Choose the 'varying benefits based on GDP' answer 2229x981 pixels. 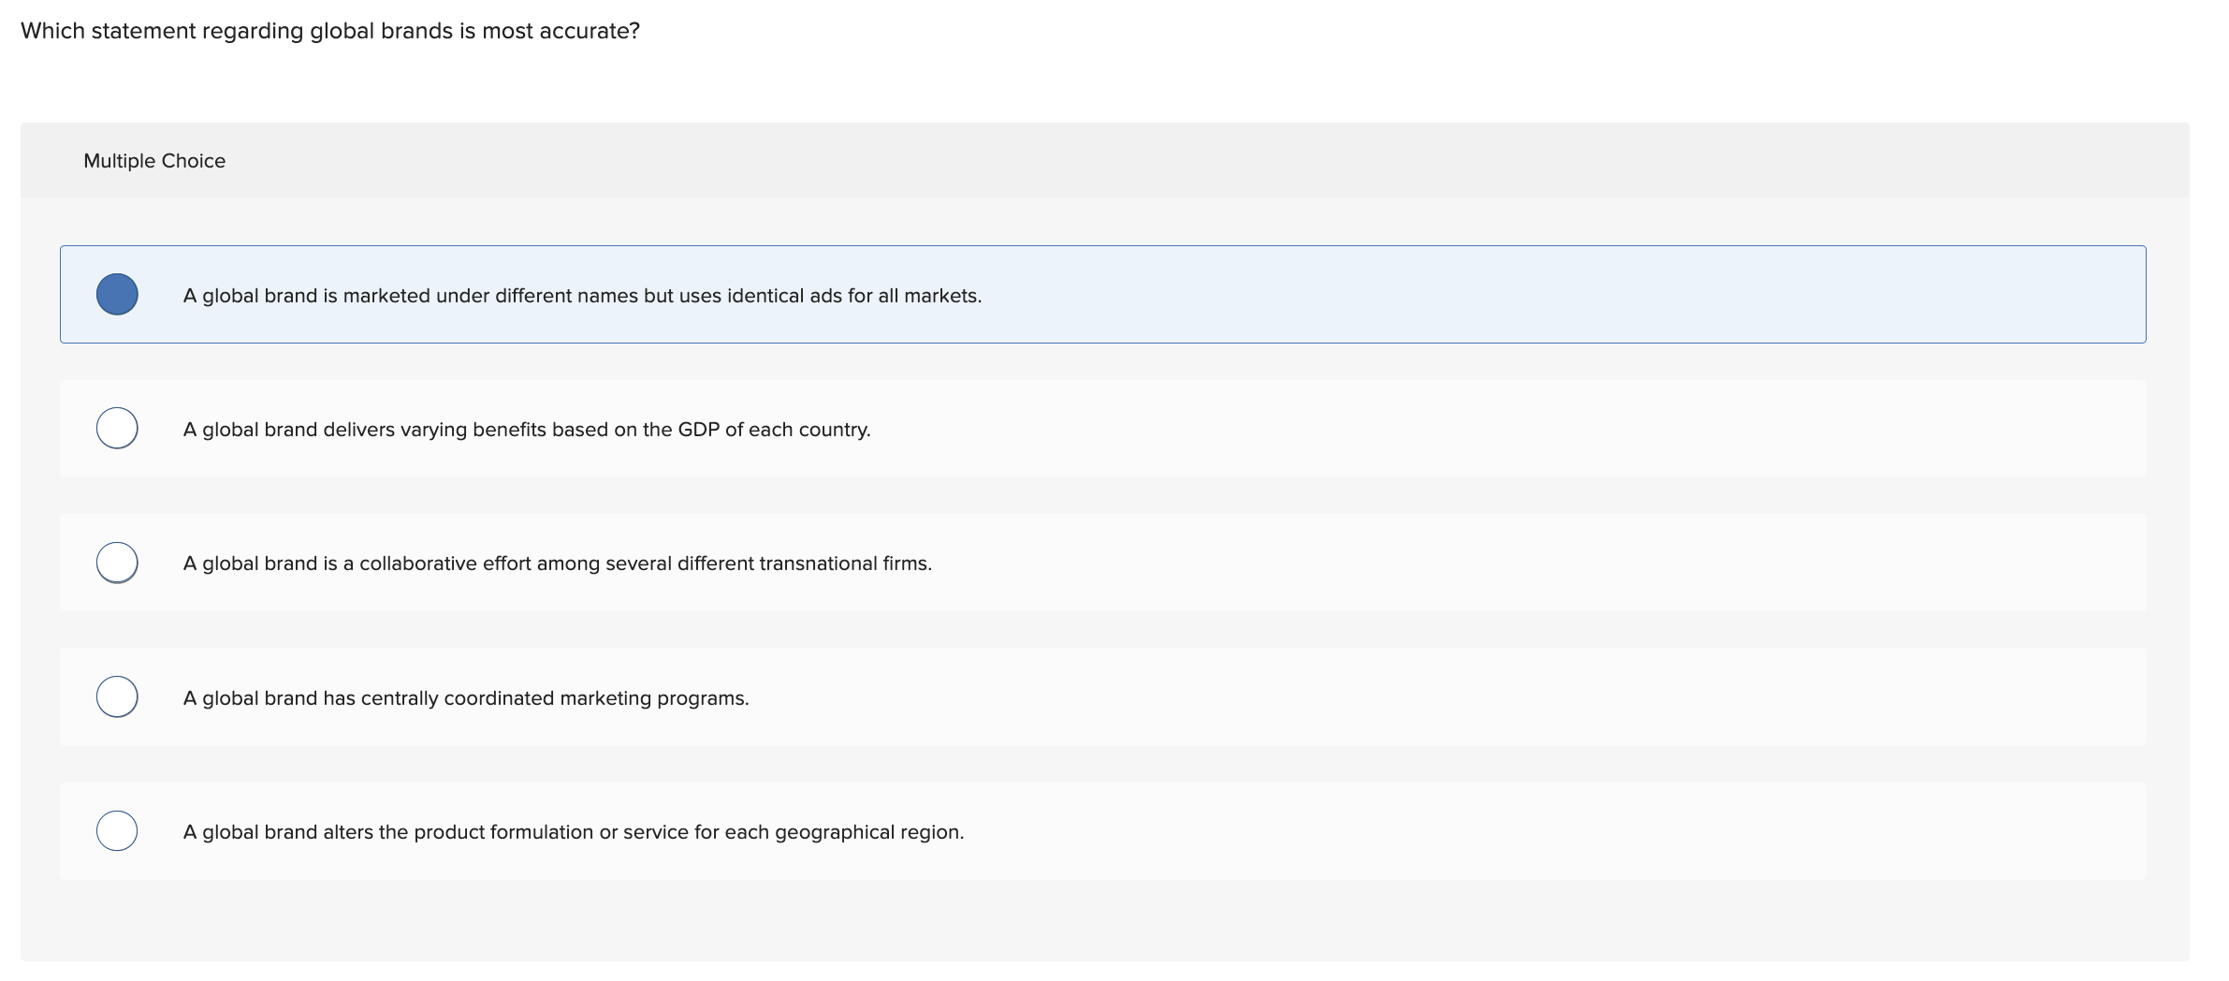pos(527,429)
